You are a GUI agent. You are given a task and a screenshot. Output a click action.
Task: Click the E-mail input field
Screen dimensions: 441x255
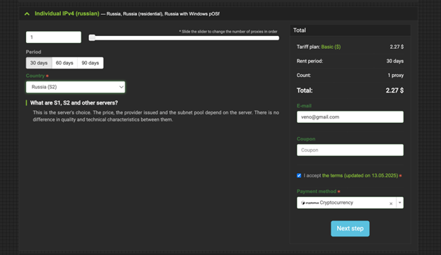tap(350, 117)
